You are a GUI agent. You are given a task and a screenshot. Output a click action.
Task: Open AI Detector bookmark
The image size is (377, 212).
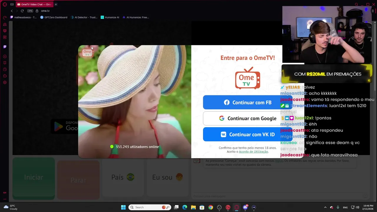coord(84,17)
